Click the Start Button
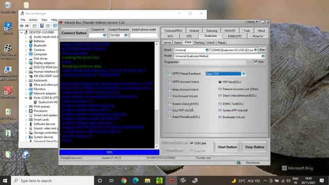Viewport: 329px width, 185px height. pyautogui.click(x=227, y=147)
